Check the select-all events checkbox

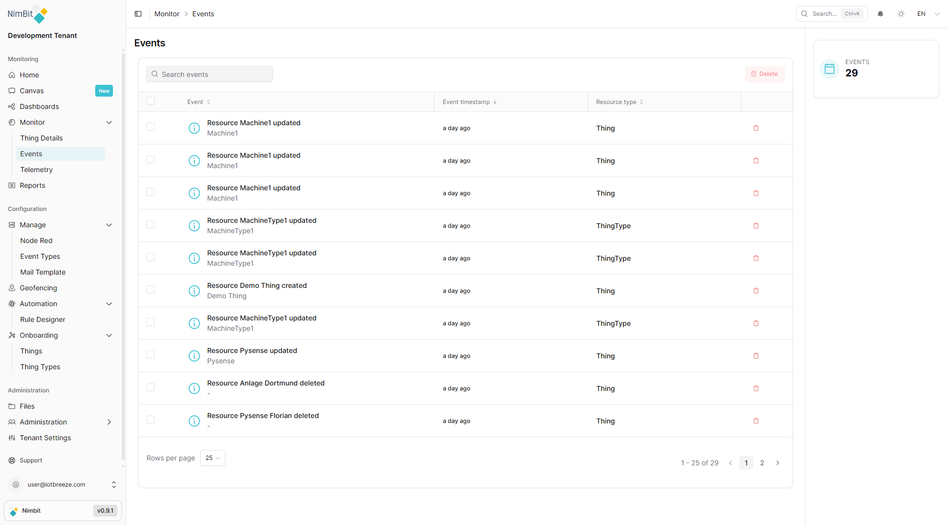(x=150, y=101)
